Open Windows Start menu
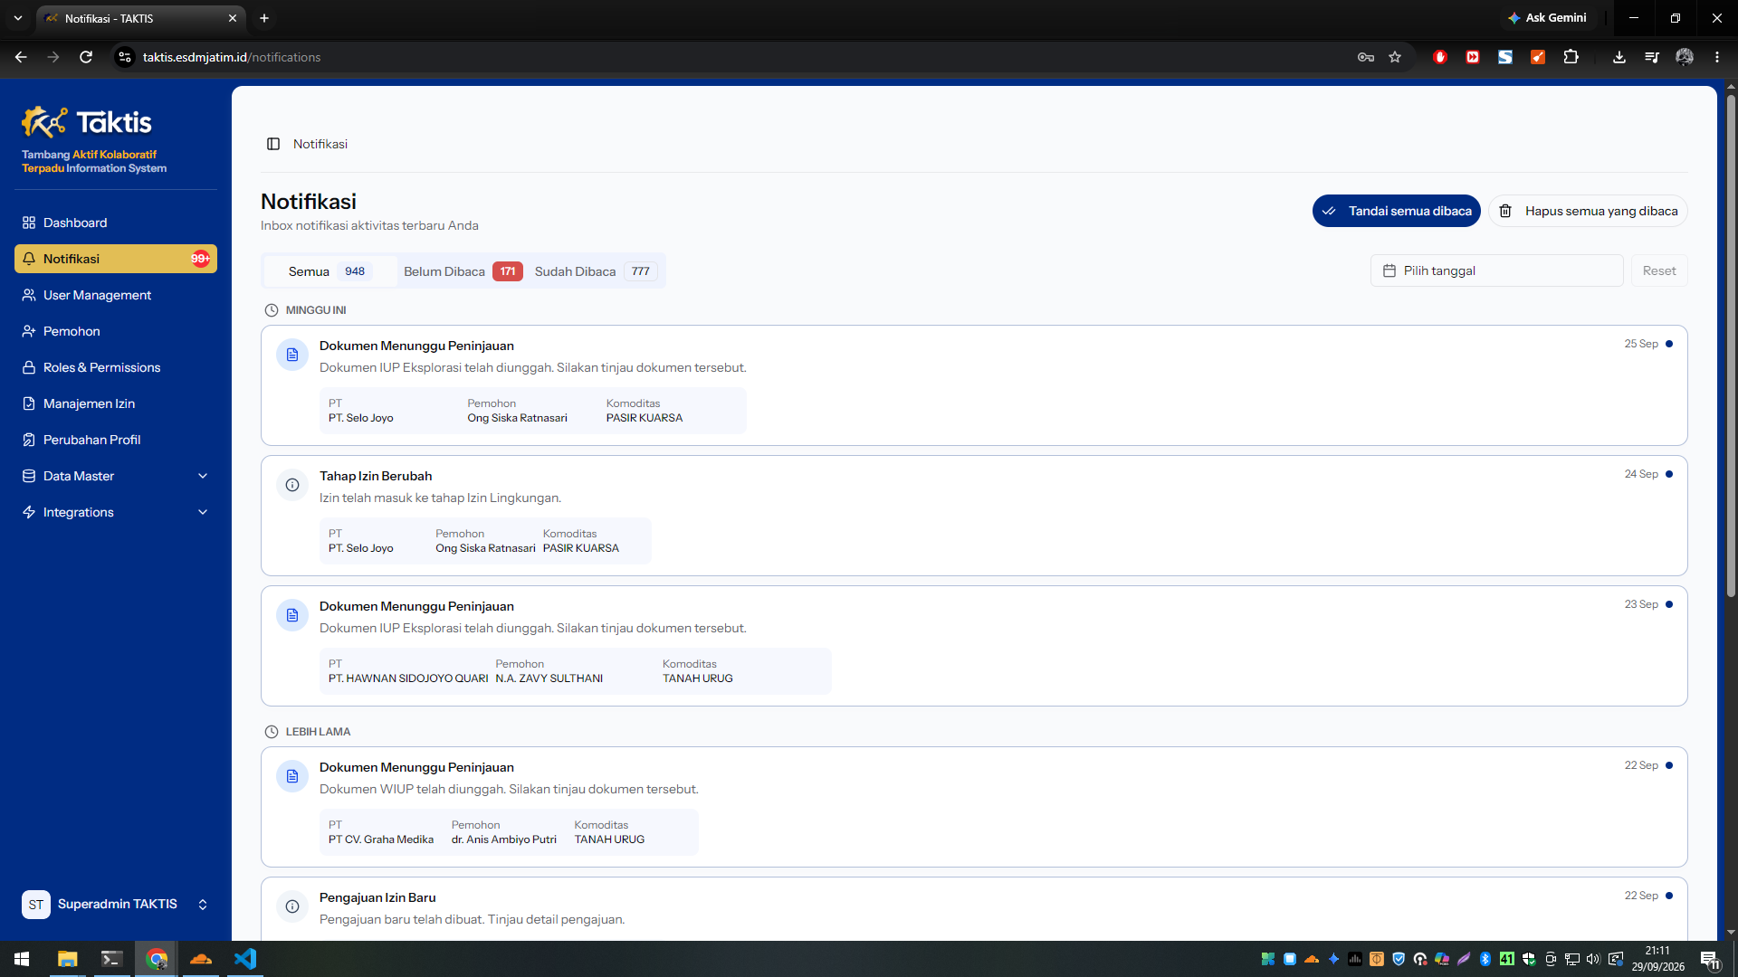This screenshot has width=1738, height=977. (22, 959)
